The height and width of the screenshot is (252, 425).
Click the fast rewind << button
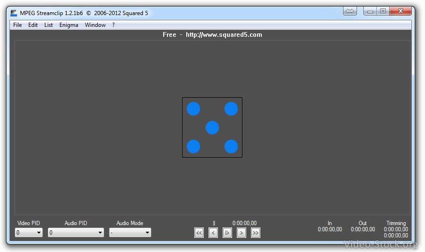(x=199, y=233)
